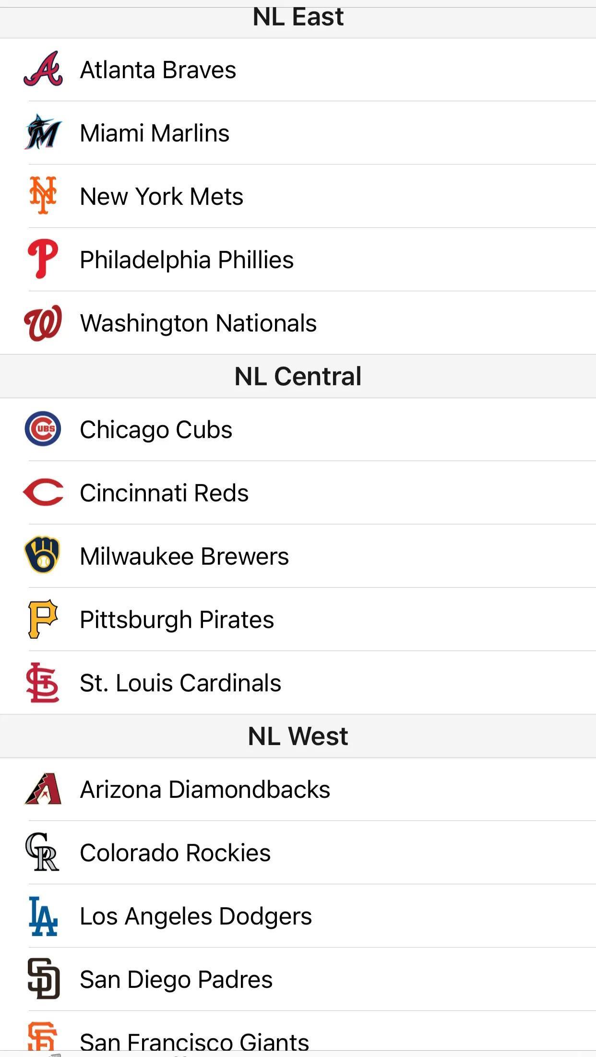Select the Los Angeles Dodgers logo
596x1057 pixels.
pos(43,916)
